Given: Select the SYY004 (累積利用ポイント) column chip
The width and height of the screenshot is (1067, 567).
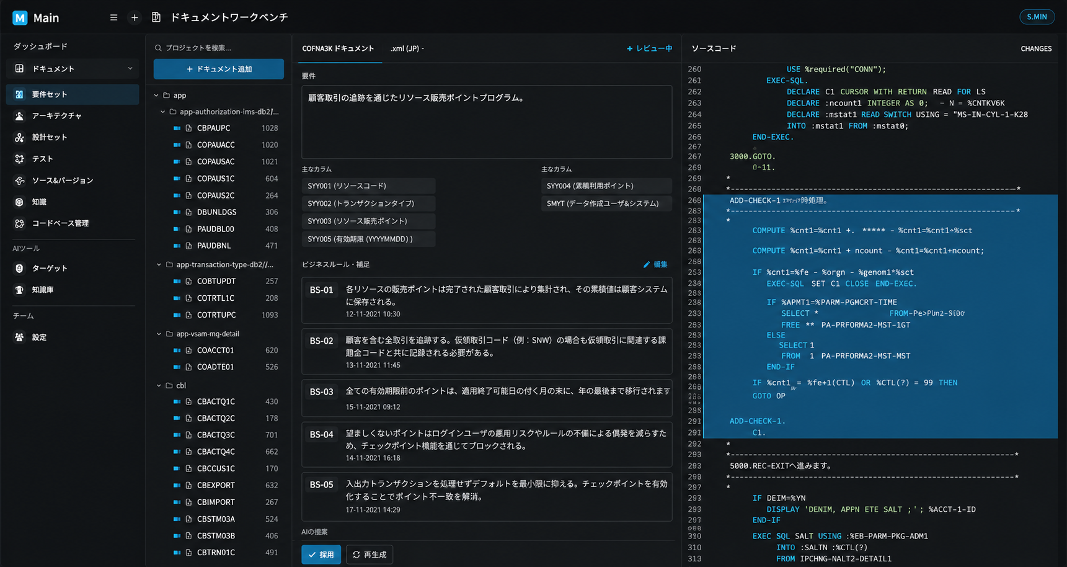Looking at the screenshot, I should pos(606,186).
